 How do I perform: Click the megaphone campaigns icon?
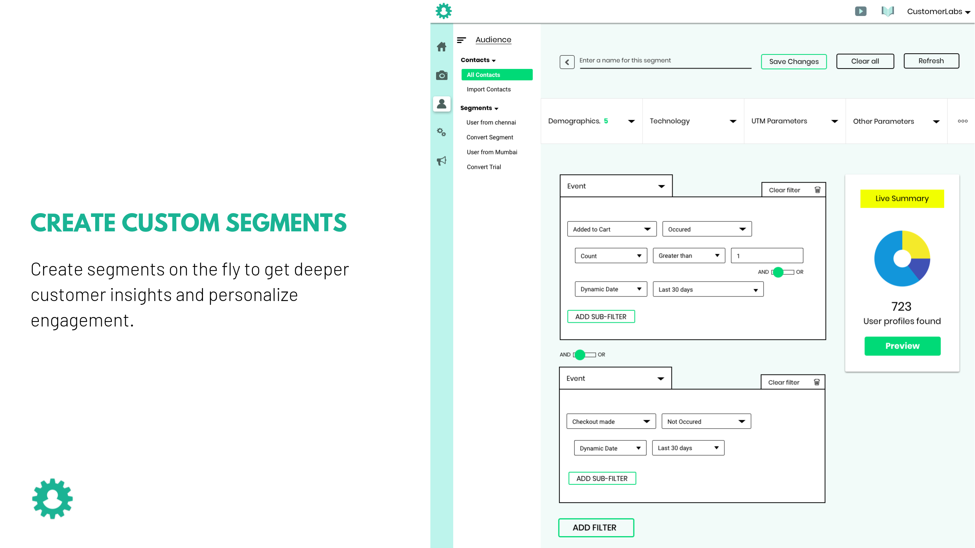click(x=441, y=161)
